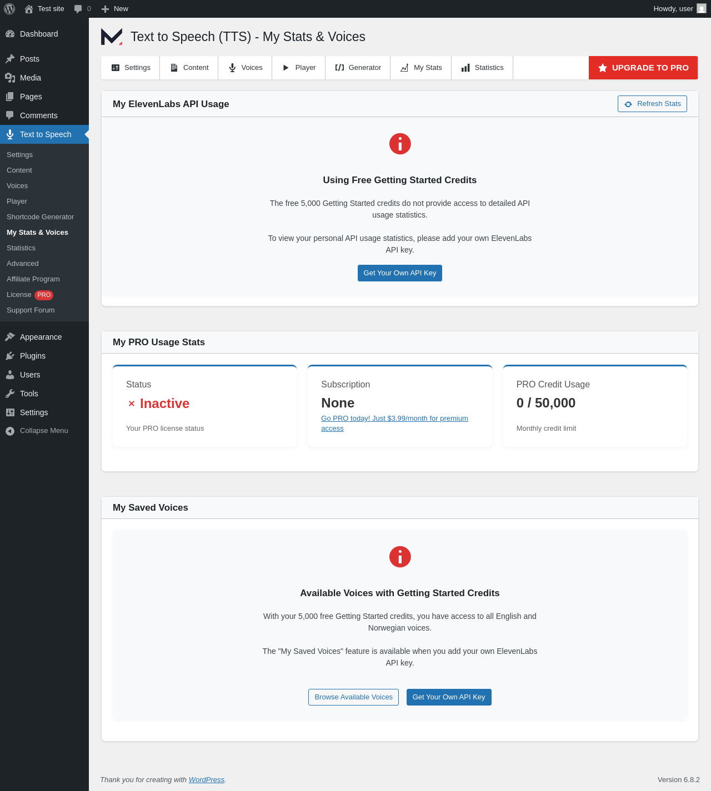Click the Plugins plug icon
The image size is (711, 791).
pyautogui.click(x=10, y=356)
